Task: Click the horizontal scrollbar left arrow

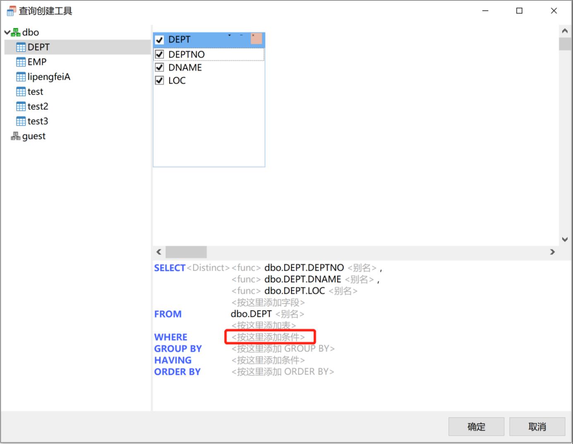Action: (x=159, y=252)
